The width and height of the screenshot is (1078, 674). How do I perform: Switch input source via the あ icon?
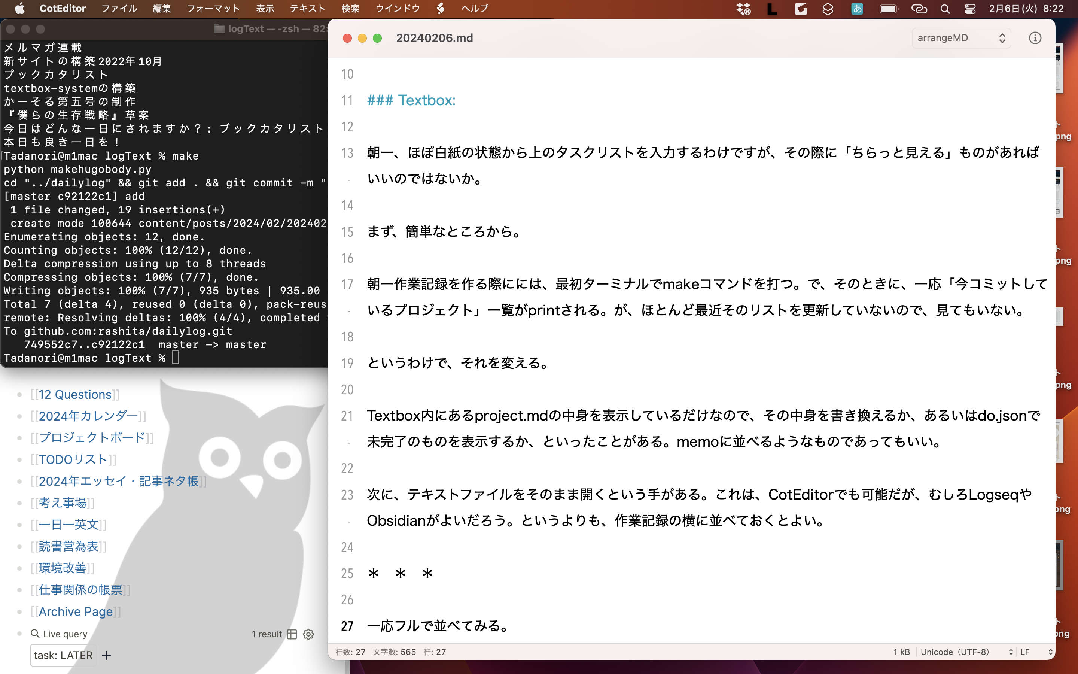click(858, 9)
